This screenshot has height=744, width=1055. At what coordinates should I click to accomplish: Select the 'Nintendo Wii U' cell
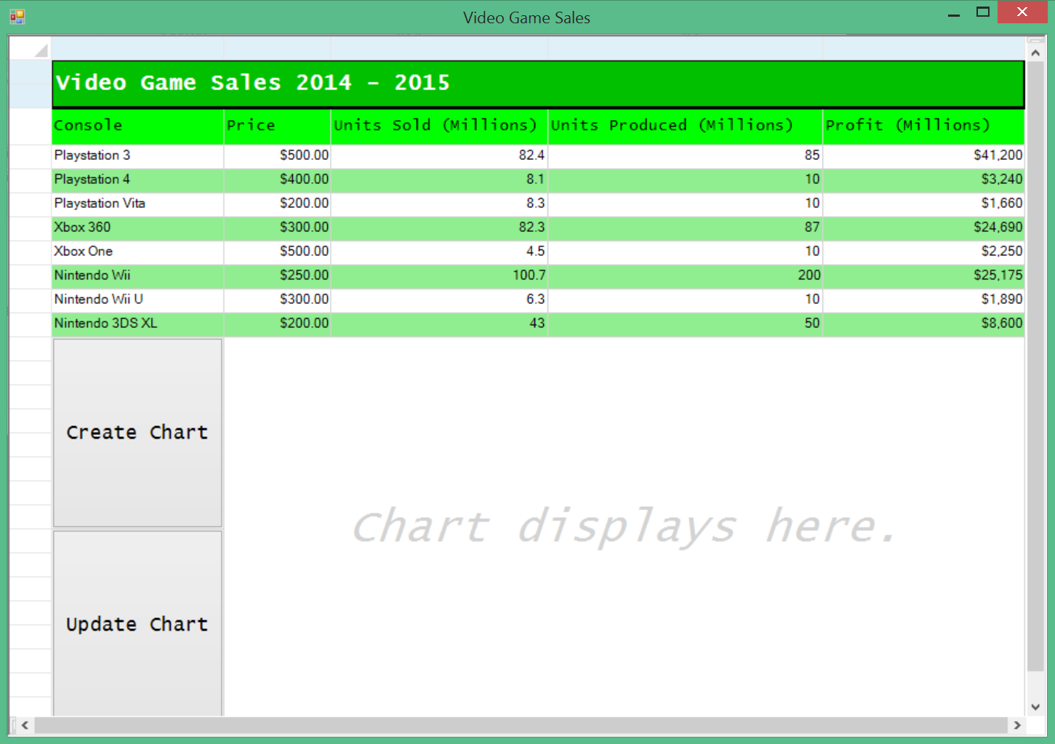tap(137, 300)
